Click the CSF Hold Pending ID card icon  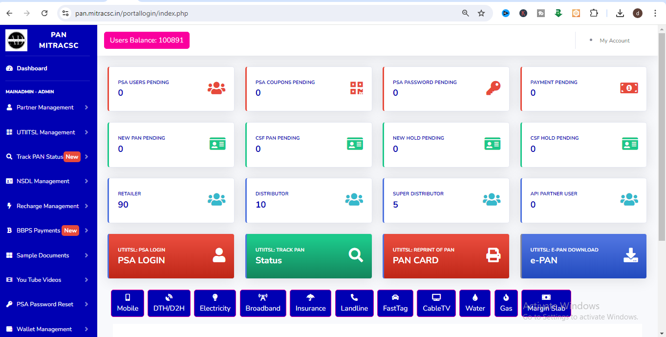point(630,144)
